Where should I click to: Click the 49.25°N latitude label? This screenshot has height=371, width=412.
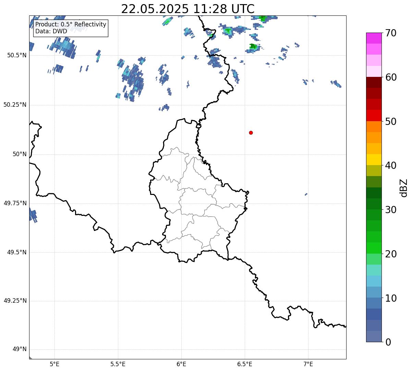(15, 301)
